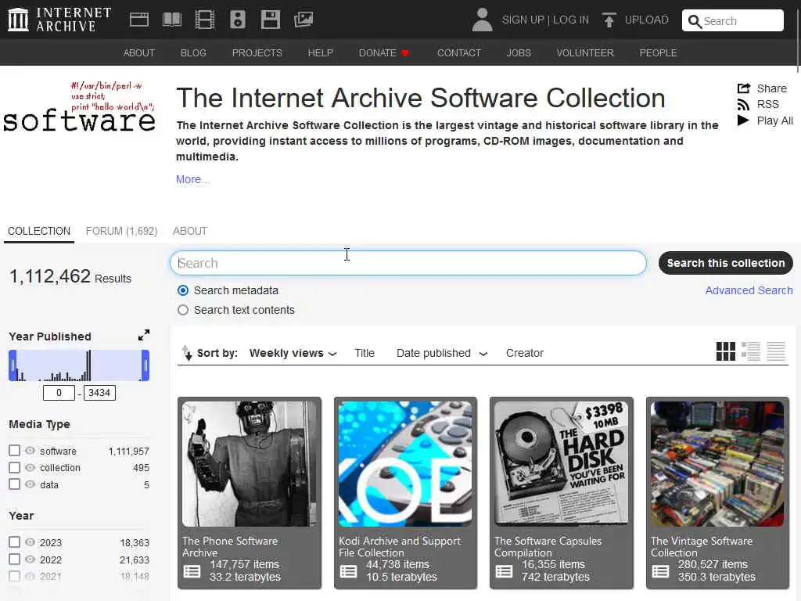Switch to tile grid view
801x601 pixels.
[725, 351]
